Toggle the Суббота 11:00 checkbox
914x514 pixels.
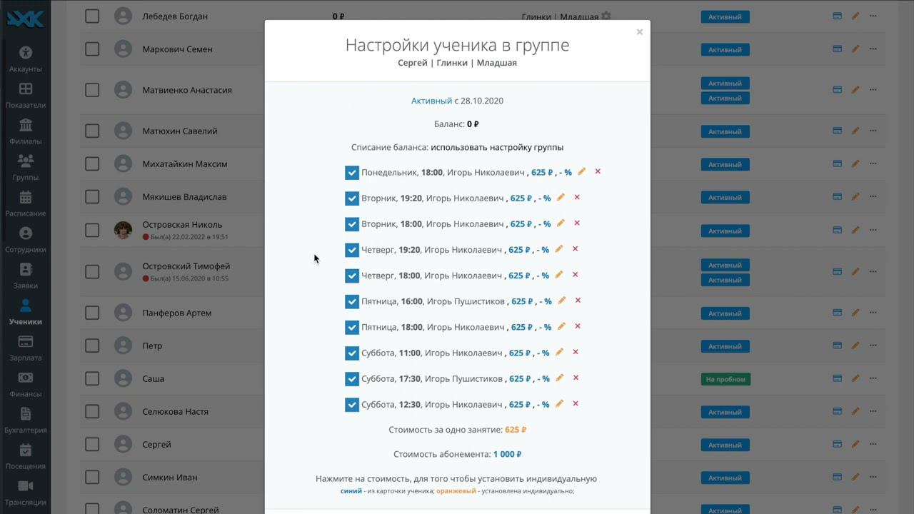coord(351,353)
